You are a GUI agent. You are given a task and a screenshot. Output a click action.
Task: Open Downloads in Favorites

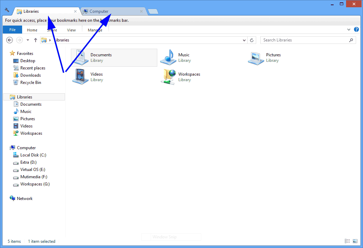(x=30, y=75)
